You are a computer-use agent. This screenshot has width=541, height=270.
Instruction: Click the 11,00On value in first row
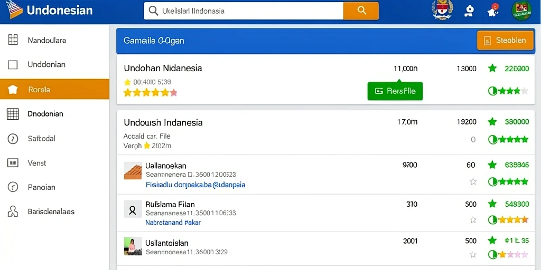(x=405, y=69)
